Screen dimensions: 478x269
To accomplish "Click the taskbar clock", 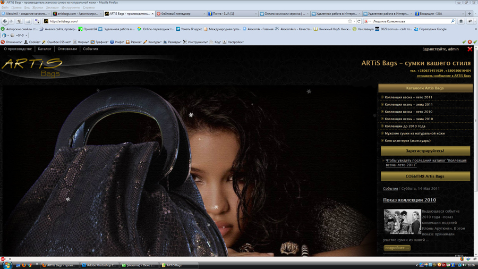I will [x=471, y=265].
